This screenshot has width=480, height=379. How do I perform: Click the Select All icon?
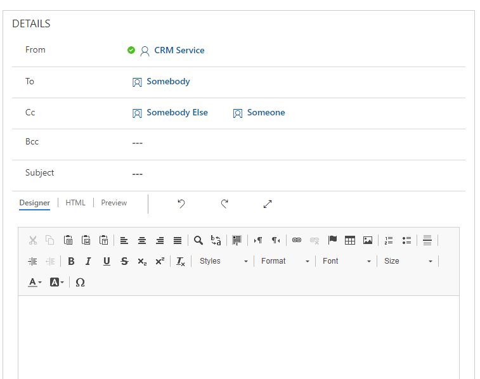(x=237, y=240)
